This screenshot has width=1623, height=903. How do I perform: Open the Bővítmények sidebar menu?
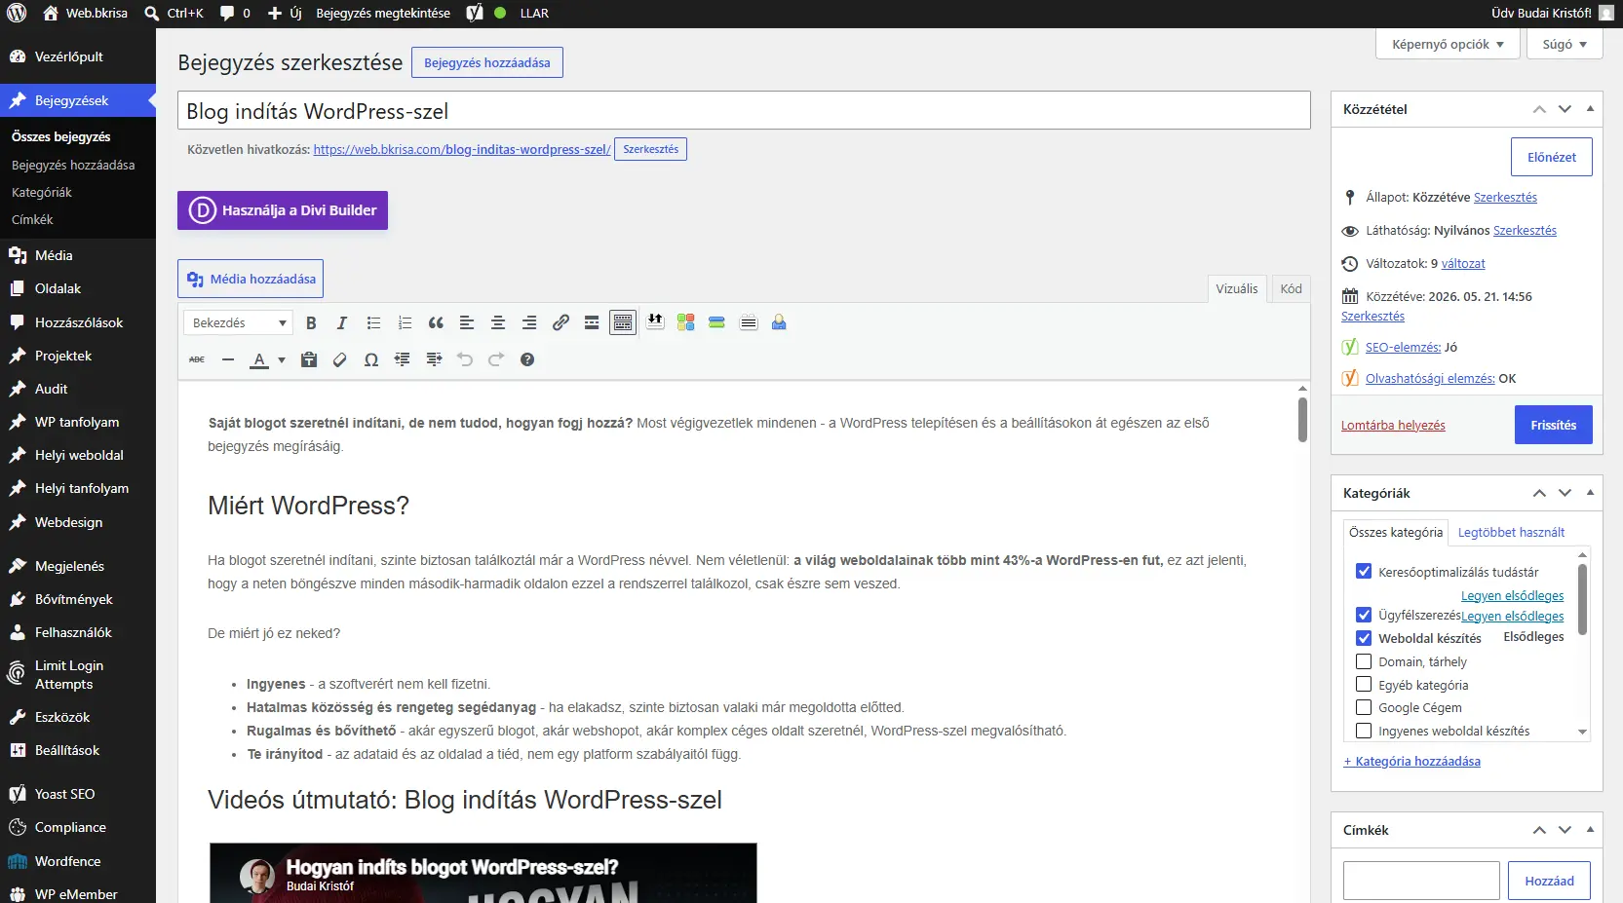(x=78, y=599)
